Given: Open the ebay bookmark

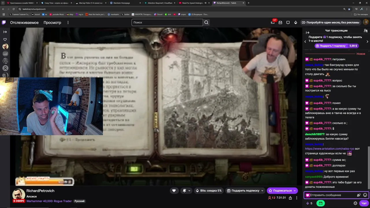Looking at the screenshot, I should 70,14.
